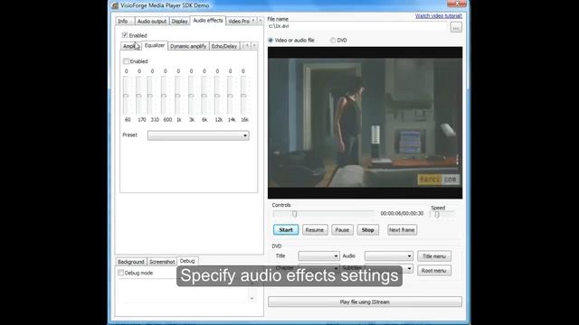Open the Amplify sub-tab

click(x=130, y=46)
